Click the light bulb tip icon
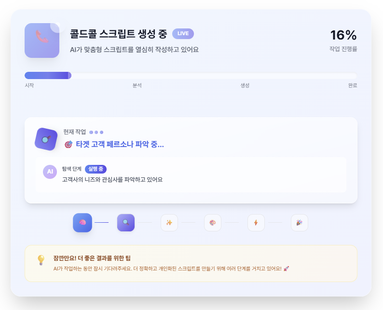 [41, 260]
